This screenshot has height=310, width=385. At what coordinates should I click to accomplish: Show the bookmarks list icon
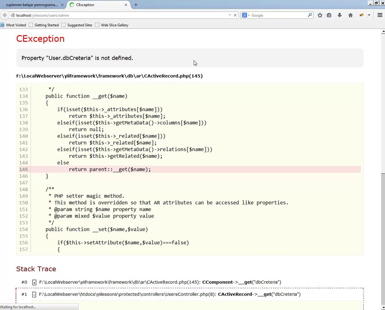329,15
